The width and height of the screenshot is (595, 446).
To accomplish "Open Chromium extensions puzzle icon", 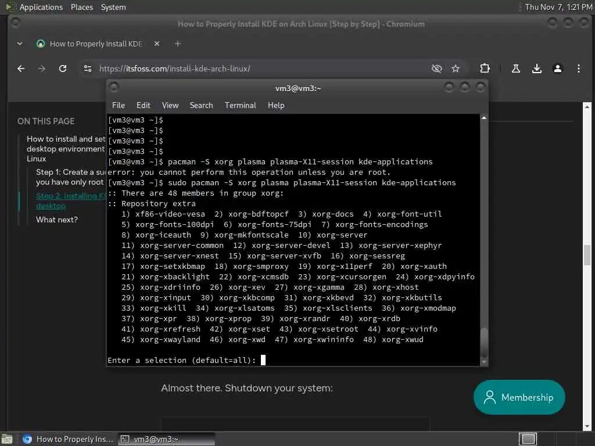I will coord(485,69).
